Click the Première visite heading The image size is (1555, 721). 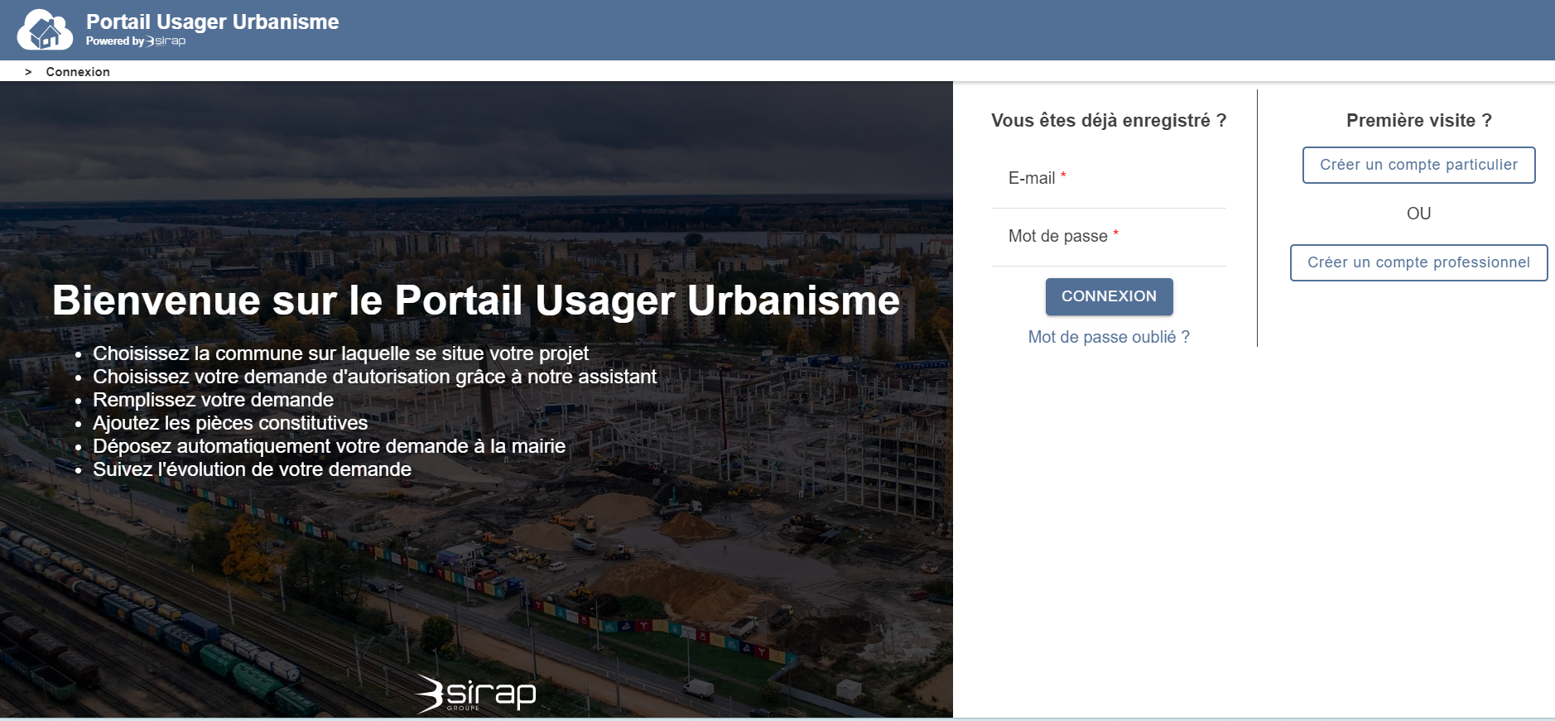pos(1418,121)
